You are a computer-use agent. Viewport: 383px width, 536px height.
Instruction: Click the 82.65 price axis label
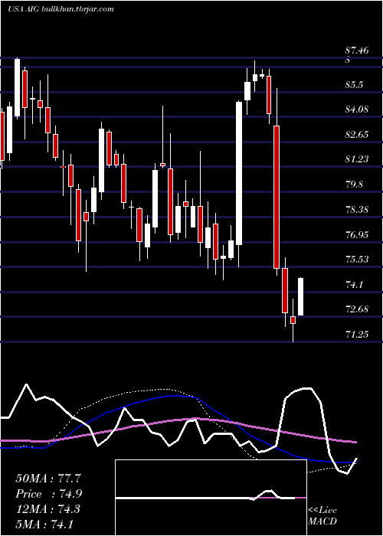[357, 134]
